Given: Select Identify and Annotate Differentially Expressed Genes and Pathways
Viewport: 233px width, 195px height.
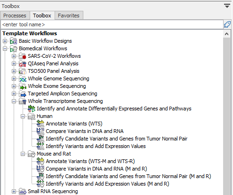Looking at the screenshot, I should 114,109.
